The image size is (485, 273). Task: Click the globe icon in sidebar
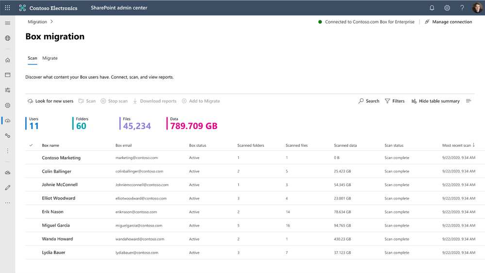tap(8, 38)
